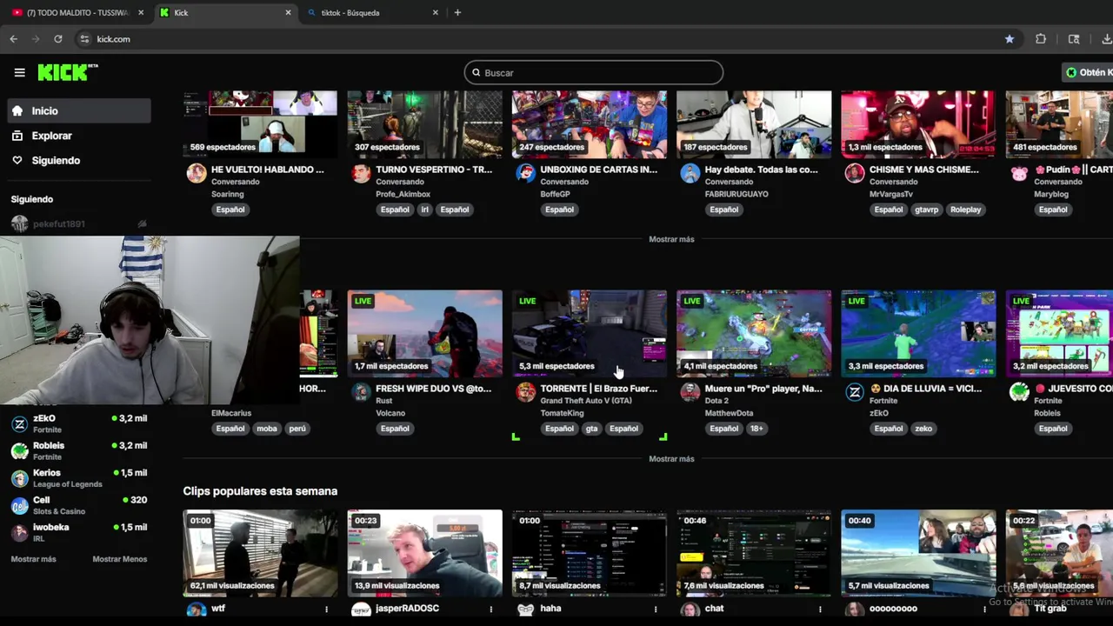1113x626 pixels.
Task: Open Kerios channel in sidebar
Action: point(79,478)
